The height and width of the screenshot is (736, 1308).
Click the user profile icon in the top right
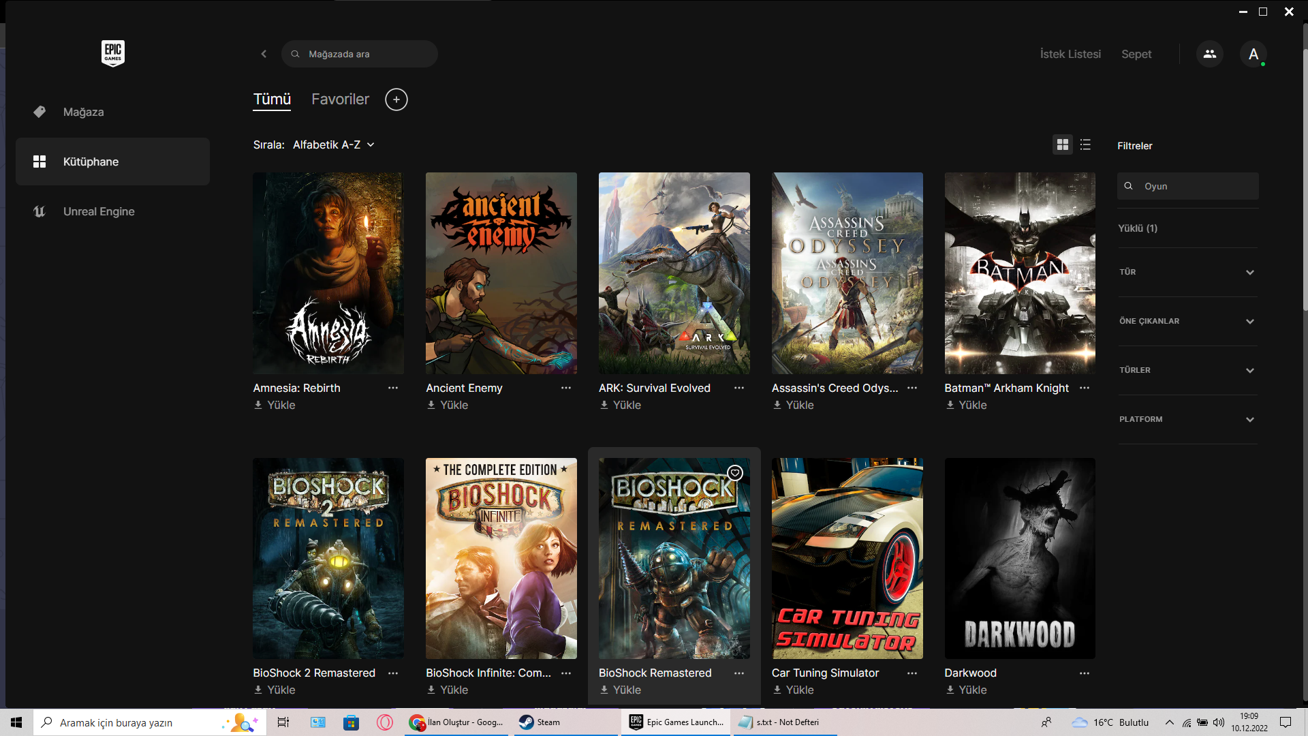click(x=1253, y=54)
